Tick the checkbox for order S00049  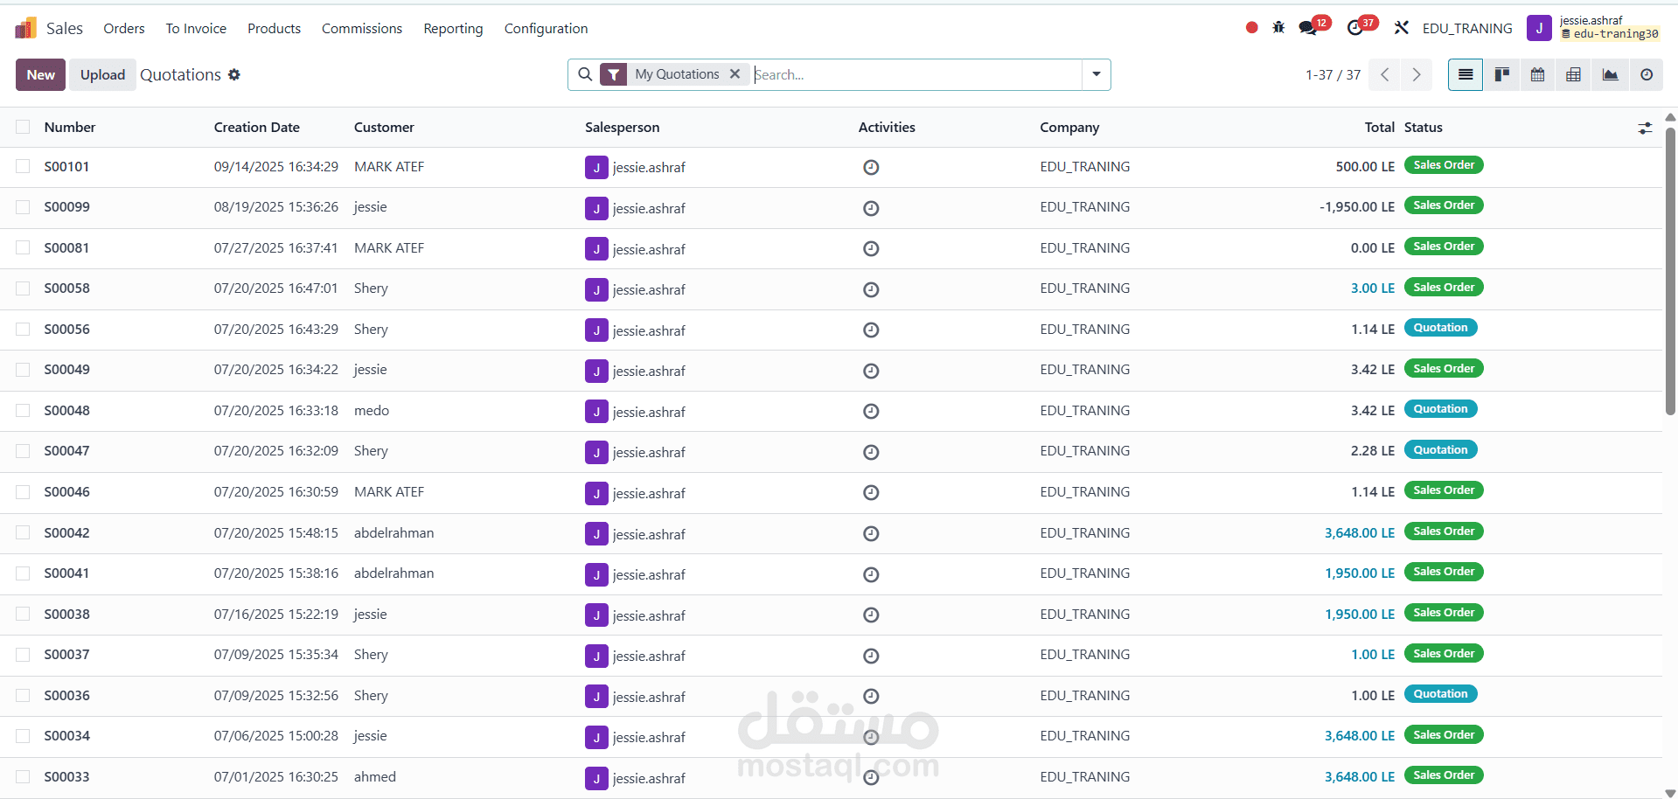coord(23,370)
